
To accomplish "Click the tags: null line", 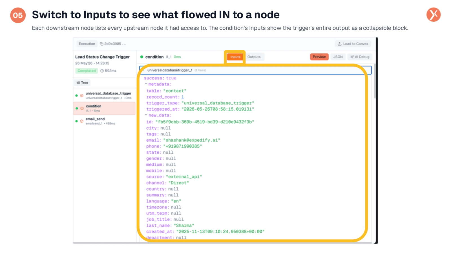I will (x=158, y=134).
